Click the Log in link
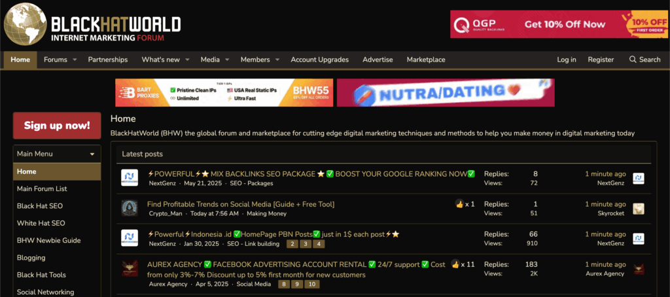Image resolution: width=670 pixels, height=297 pixels. tap(567, 60)
